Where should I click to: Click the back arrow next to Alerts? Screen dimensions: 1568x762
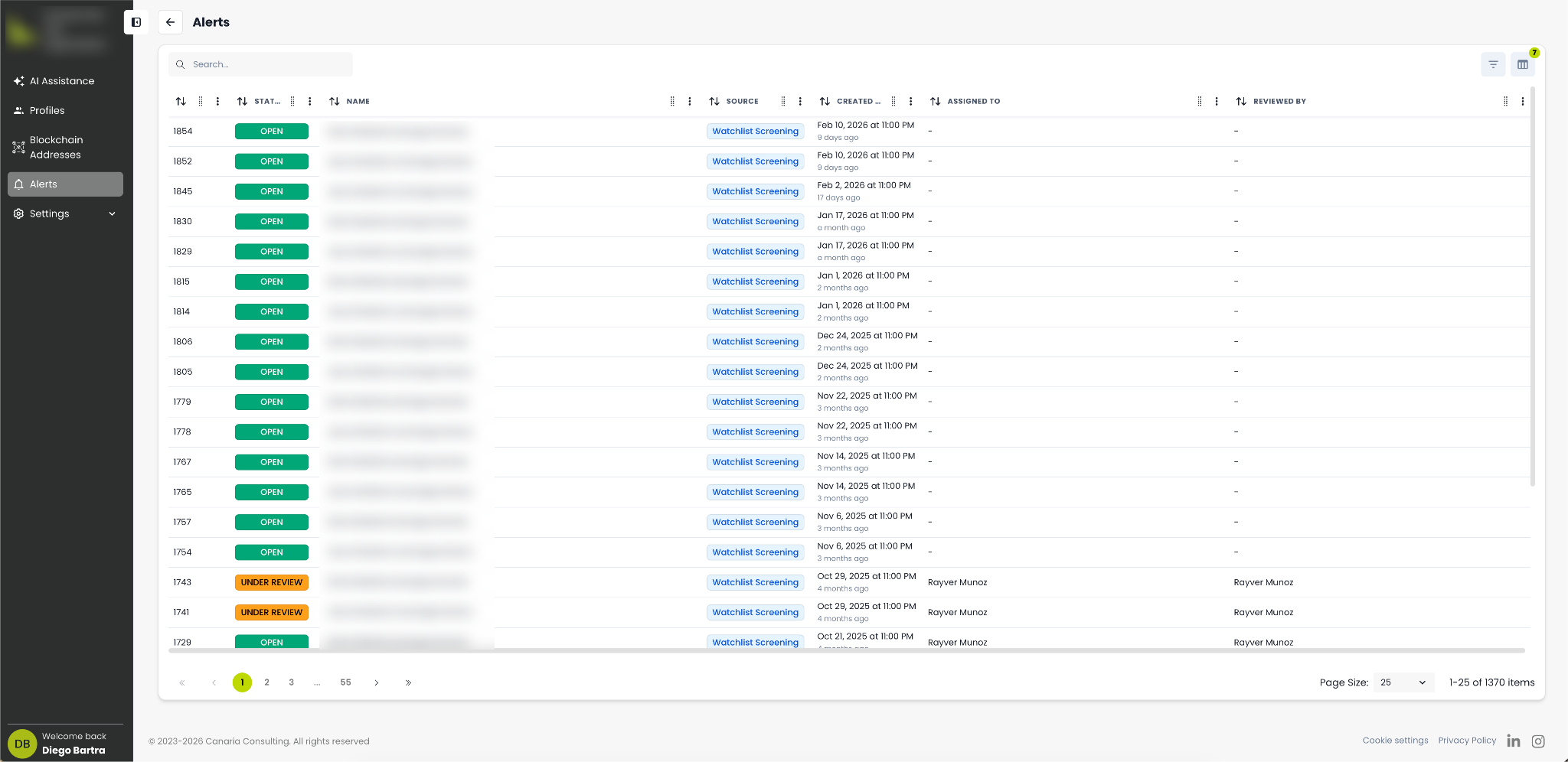[x=170, y=22]
